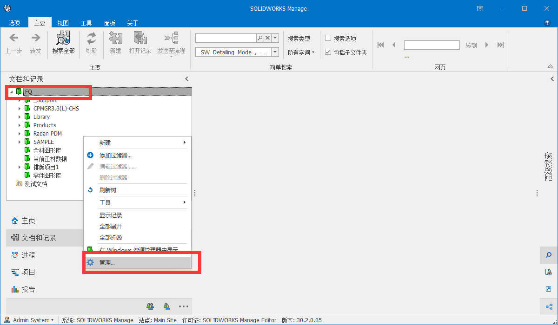This screenshot has width=558, height=325.
Task: Open the search box dropdown arrow
Action: tap(275, 38)
